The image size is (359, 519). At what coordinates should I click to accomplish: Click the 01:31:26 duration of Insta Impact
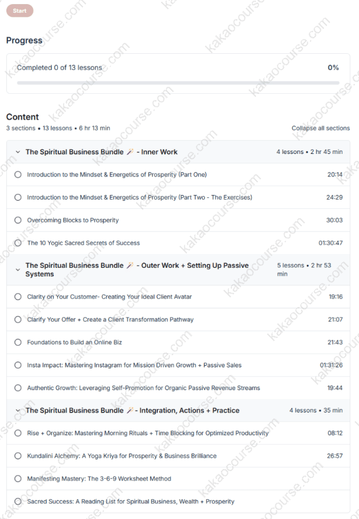[x=331, y=365]
